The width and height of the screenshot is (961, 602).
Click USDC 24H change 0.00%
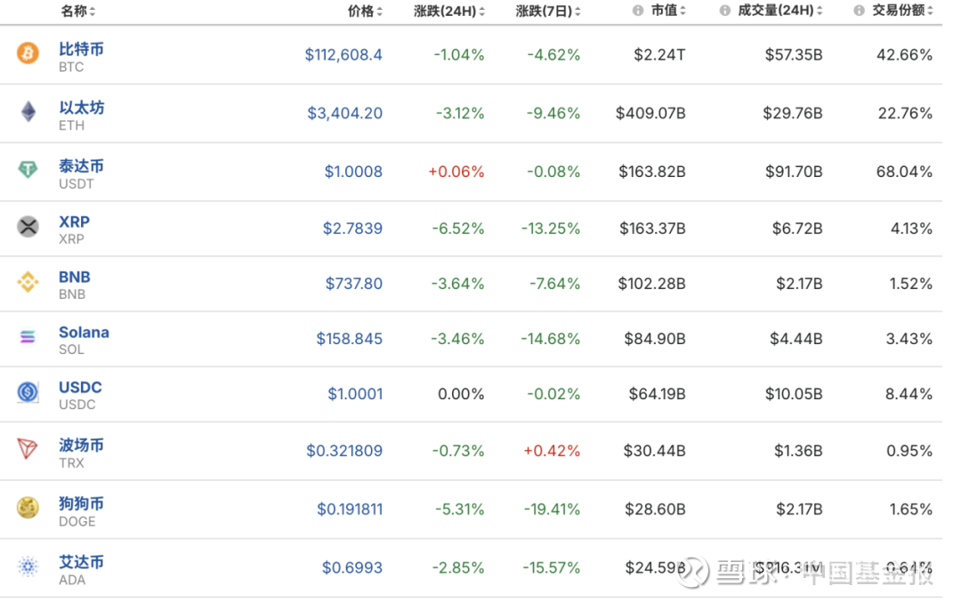click(x=461, y=394)
